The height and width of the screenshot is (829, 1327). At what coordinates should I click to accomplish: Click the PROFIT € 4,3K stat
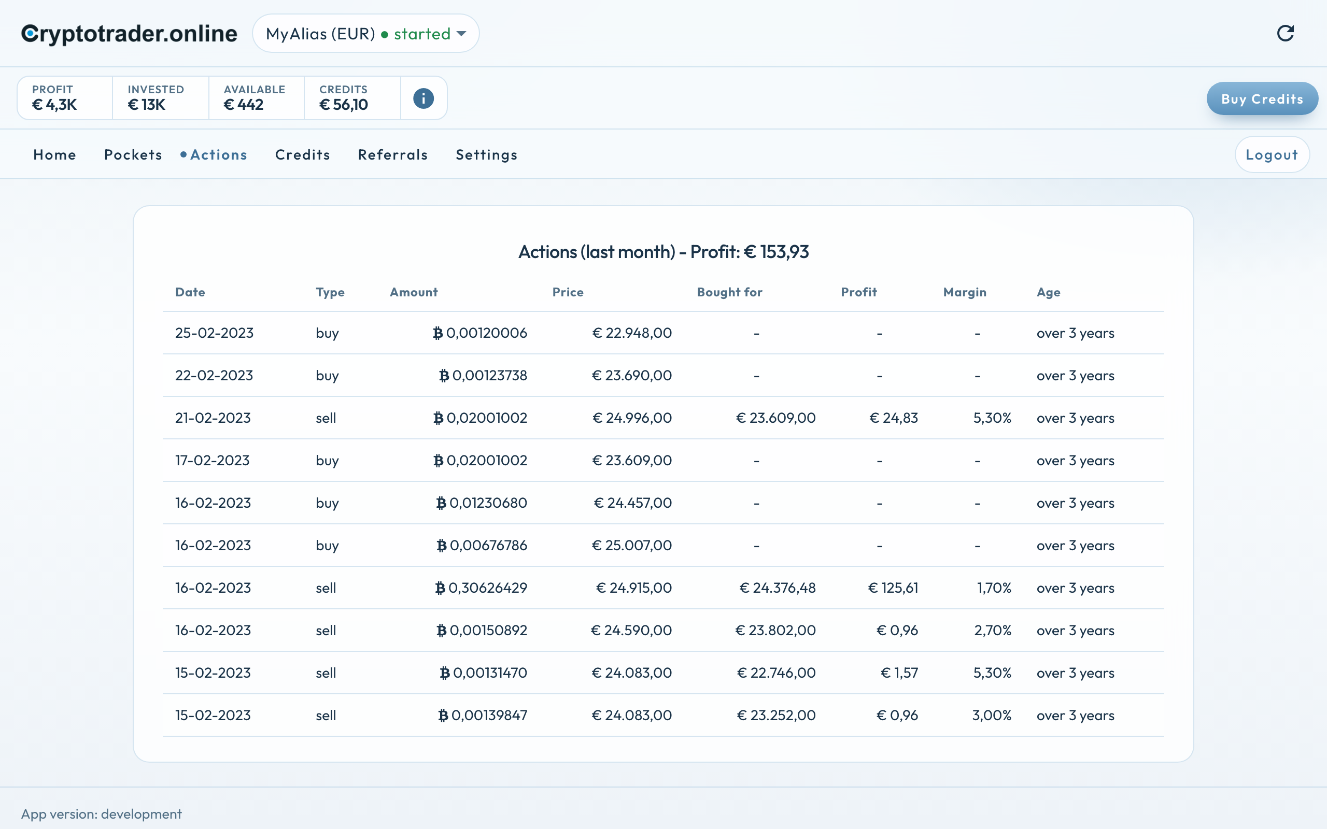pos(65,98)
